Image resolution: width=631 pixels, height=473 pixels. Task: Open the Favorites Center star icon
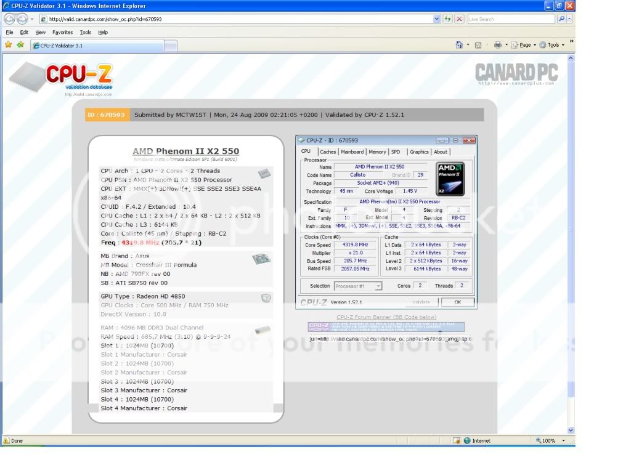pyautogui.click(x=8, y=44)
